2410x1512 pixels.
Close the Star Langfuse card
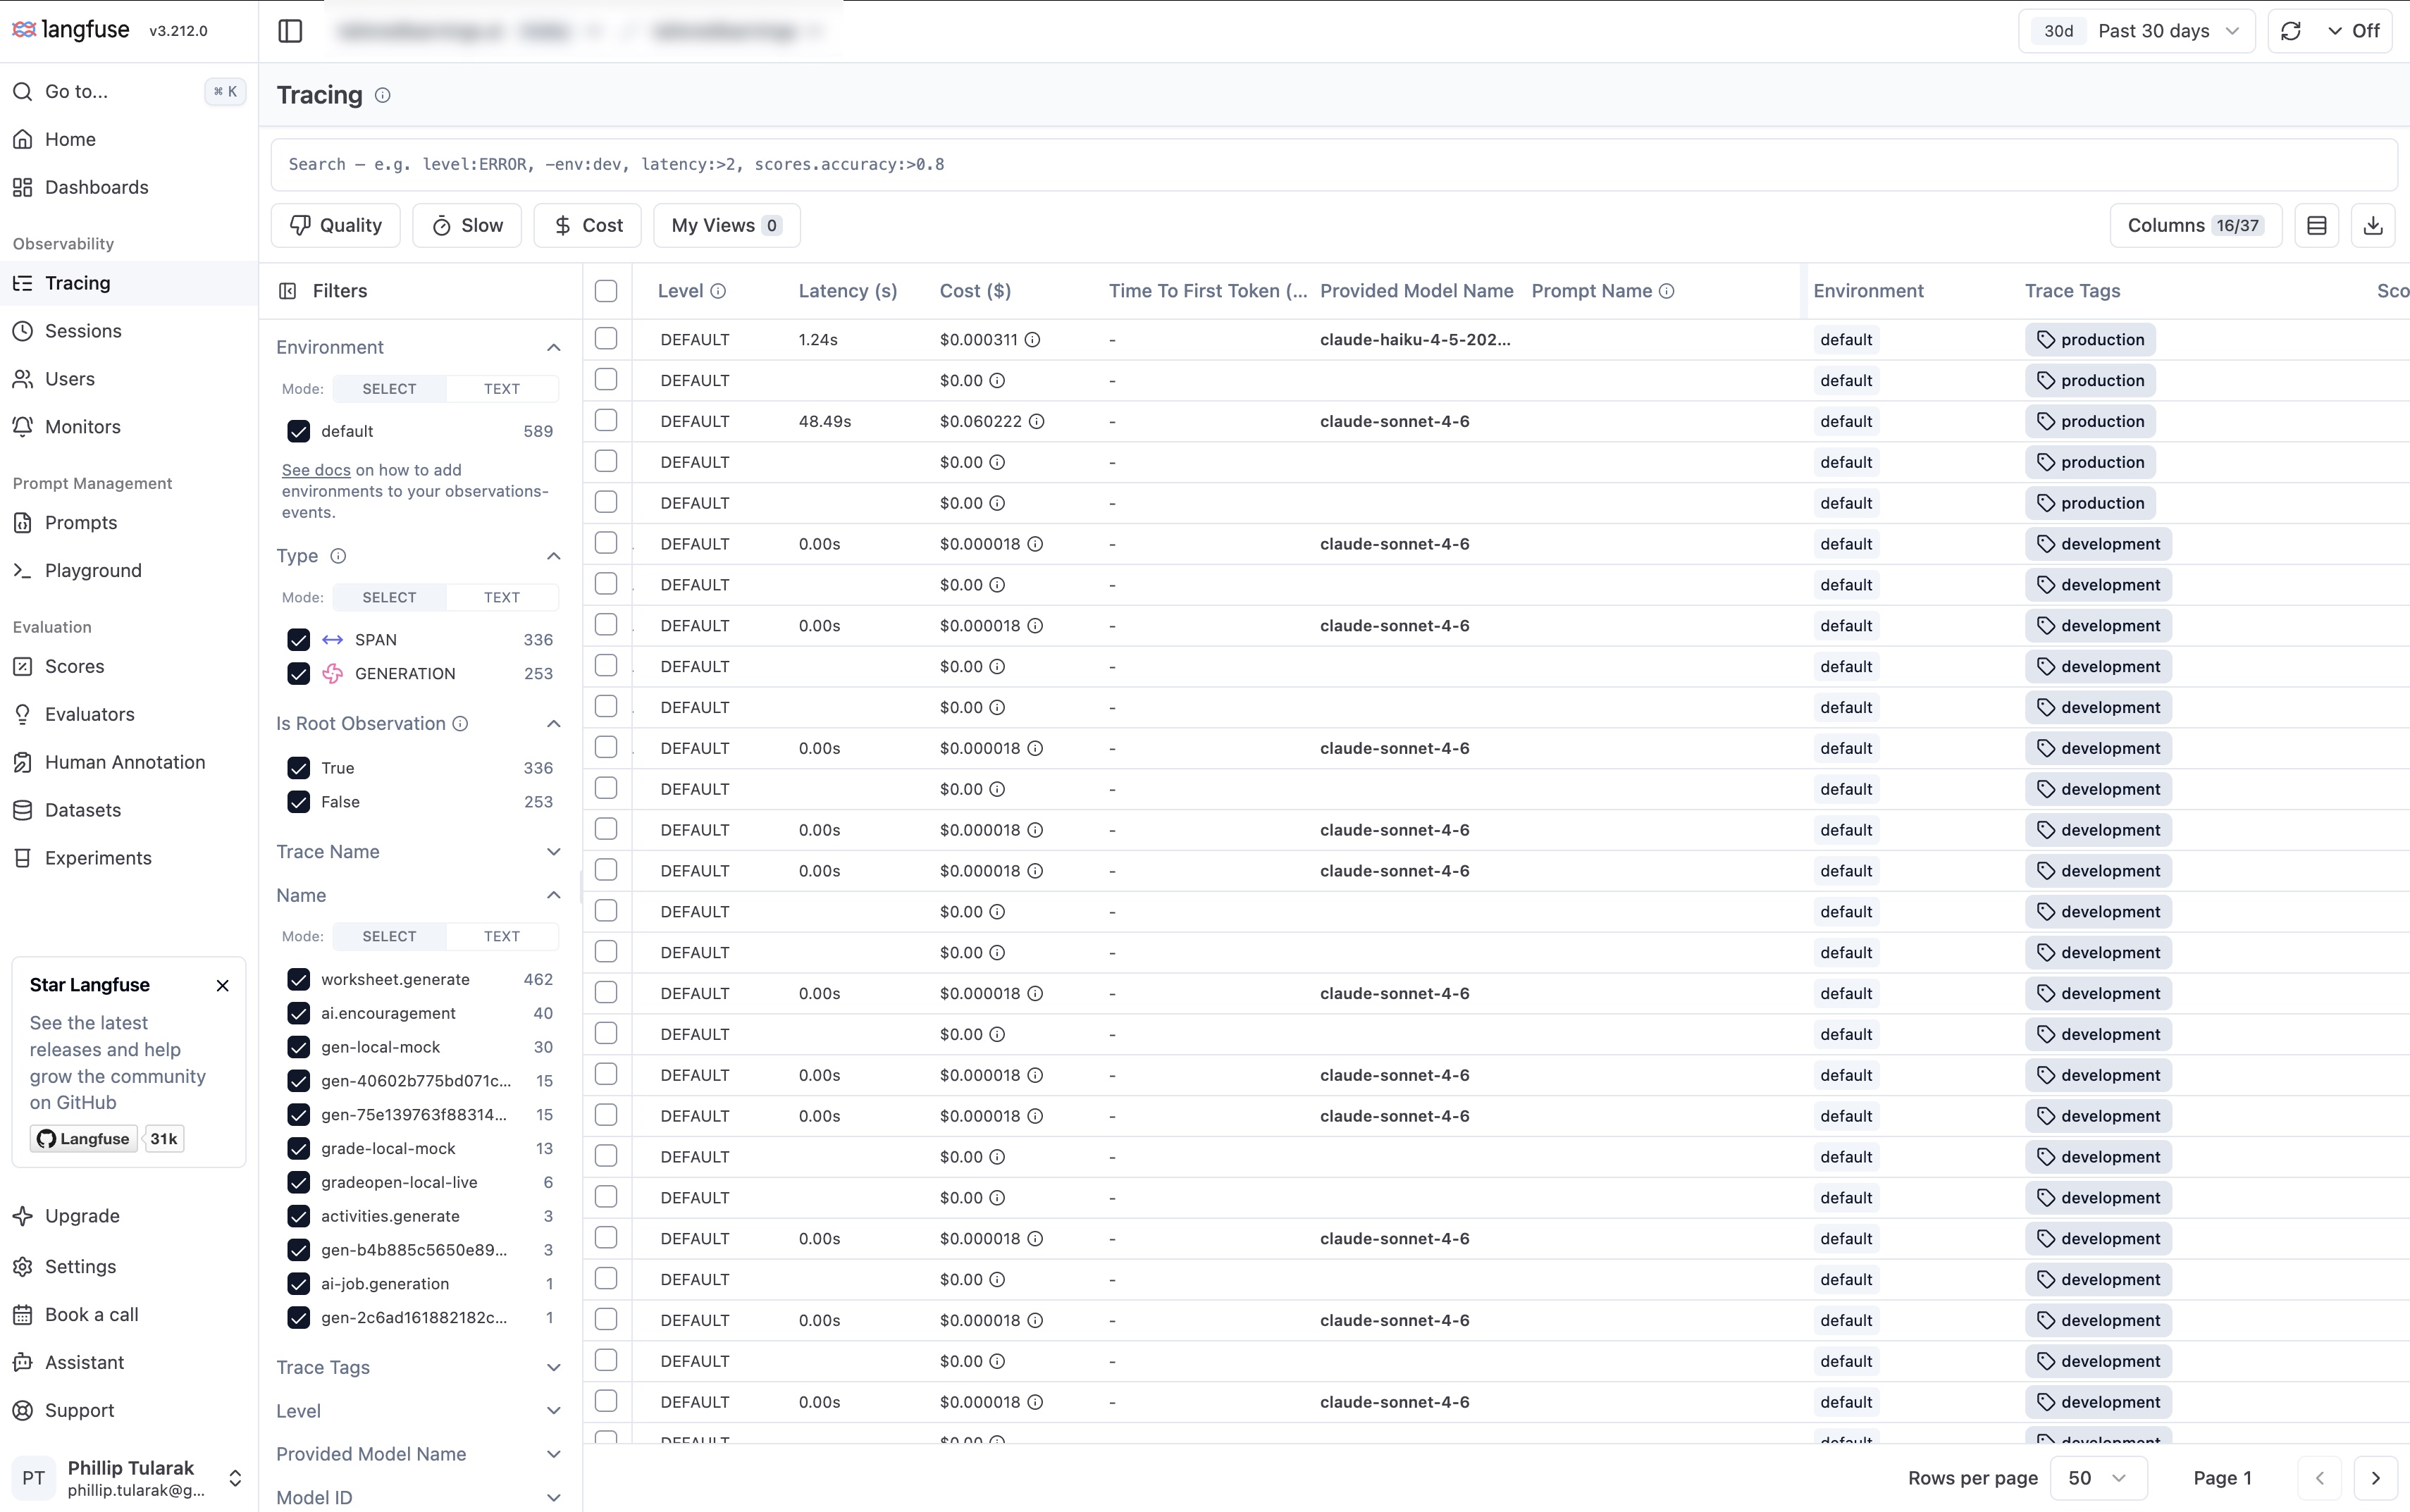click(223, 986)
